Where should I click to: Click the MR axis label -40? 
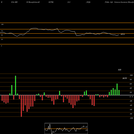131,105
